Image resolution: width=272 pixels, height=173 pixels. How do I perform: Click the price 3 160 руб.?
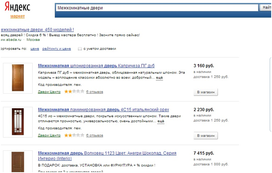point(203,66)
